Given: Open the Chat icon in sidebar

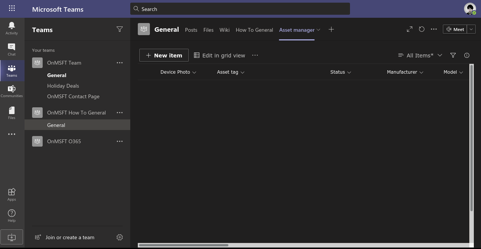Looking at the screenshot, I should 12,49.
